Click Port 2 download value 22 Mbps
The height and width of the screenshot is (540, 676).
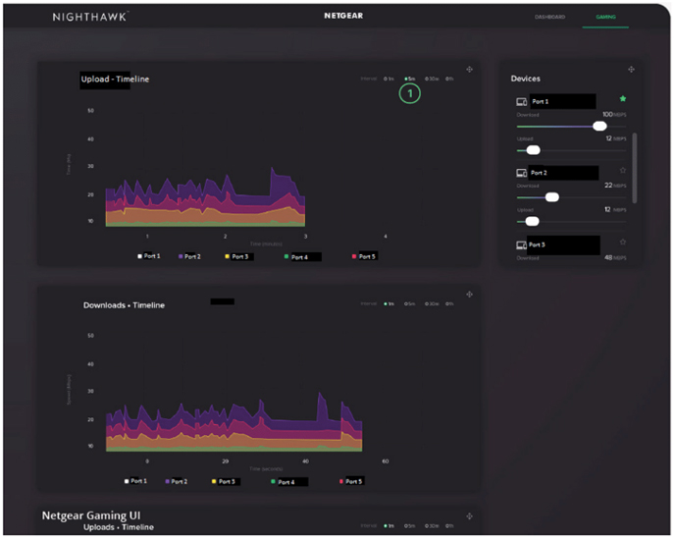(615, 186)
